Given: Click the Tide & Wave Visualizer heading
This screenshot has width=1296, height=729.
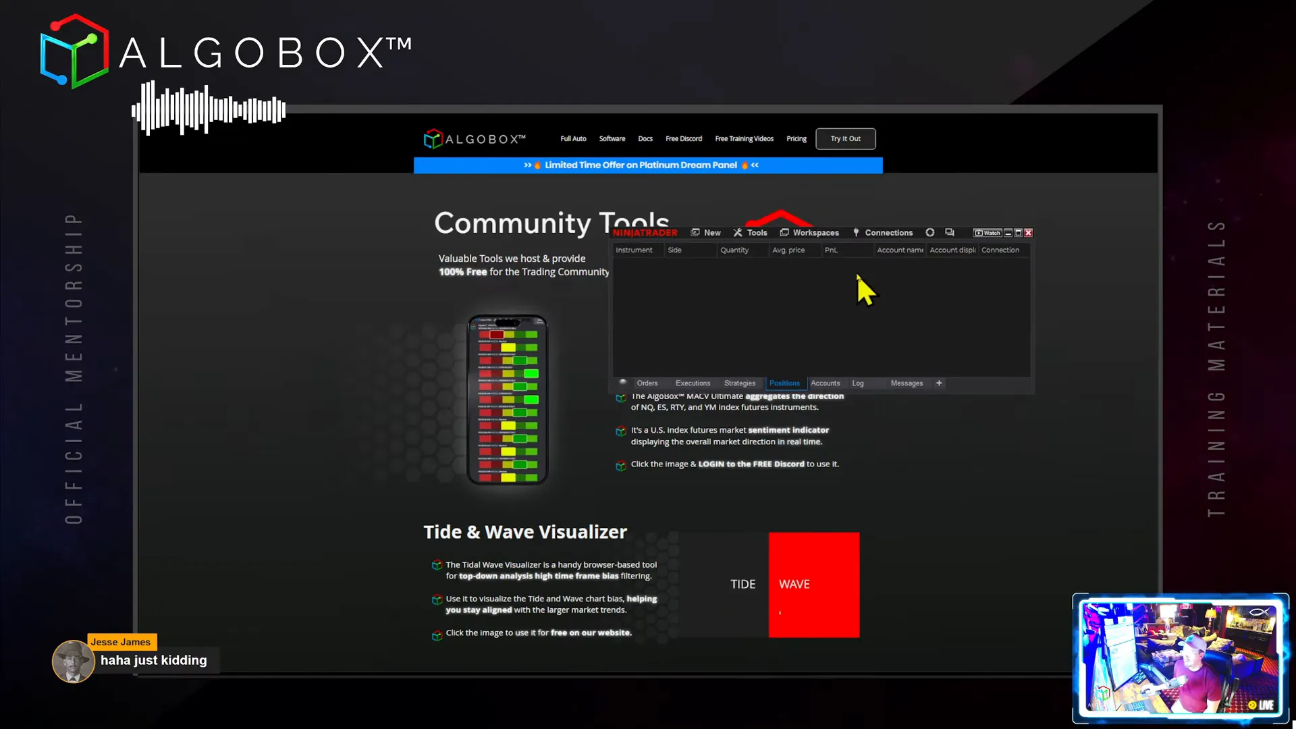Looking at the screenshot, I should pos(525,532).
